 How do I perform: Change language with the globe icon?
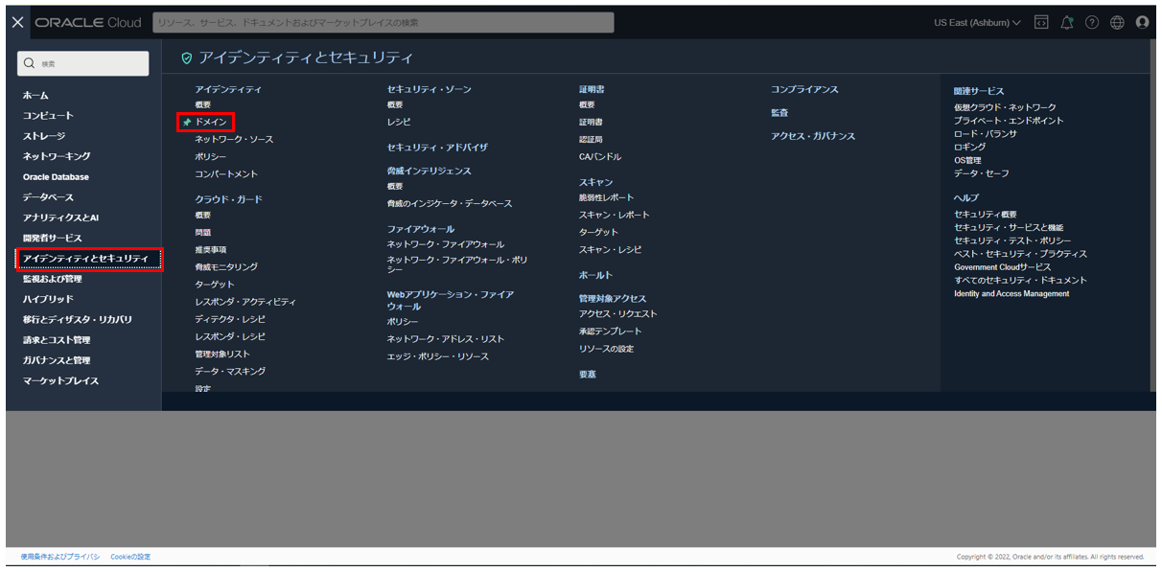tap(1117, 21)
